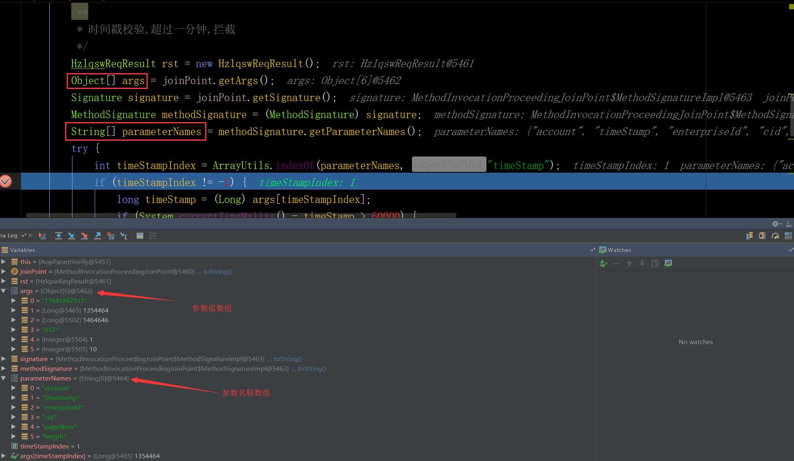Click the Watches panel header
Screen dimensions: 794x461
click(695, 250)
